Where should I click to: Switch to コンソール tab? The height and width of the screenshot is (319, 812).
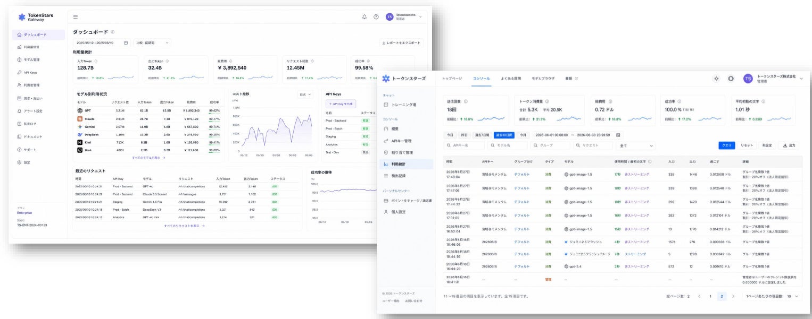pyautogui.click(x=482, y=78)
